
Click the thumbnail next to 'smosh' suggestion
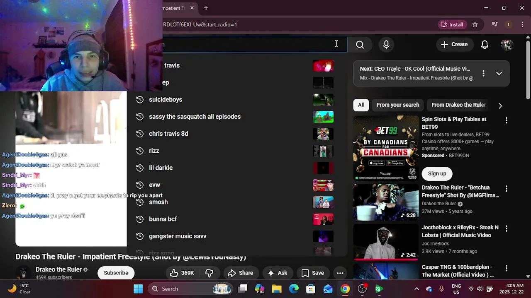tap(323, 202)
